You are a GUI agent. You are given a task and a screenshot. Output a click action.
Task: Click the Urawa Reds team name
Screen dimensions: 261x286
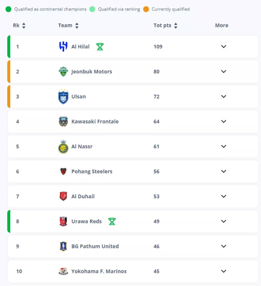click(x=86, y=222)
